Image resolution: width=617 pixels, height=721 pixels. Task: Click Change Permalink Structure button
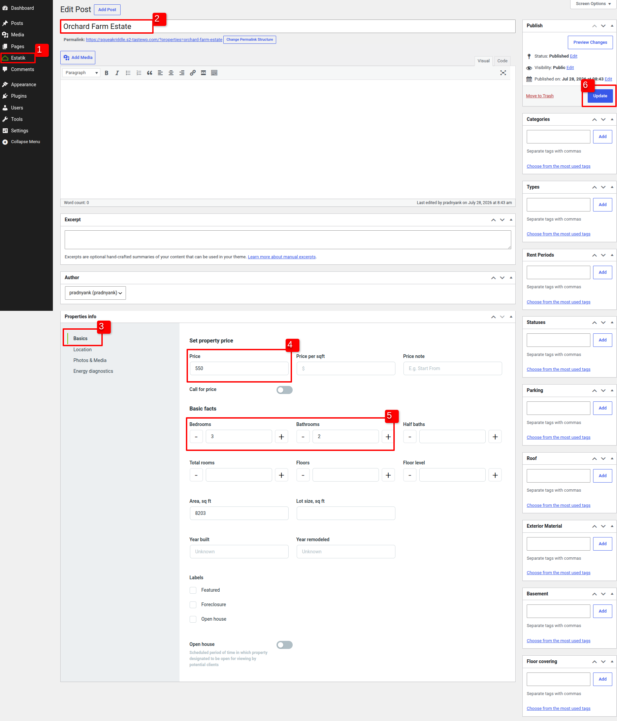tap(250, 40)
